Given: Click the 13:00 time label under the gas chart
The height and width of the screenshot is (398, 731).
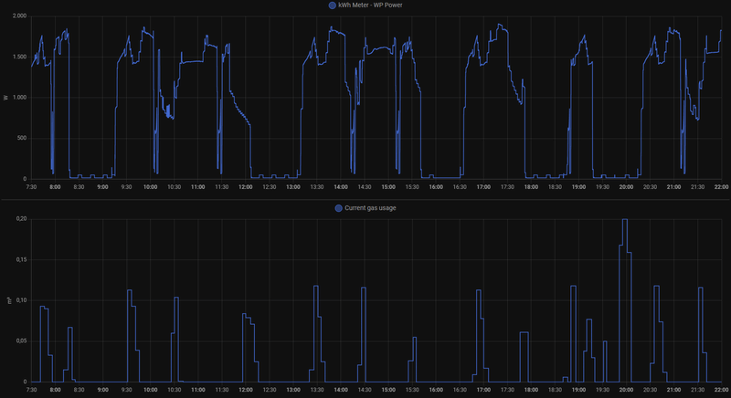Looking at the screenshot, I should click(x=293, y=390).
